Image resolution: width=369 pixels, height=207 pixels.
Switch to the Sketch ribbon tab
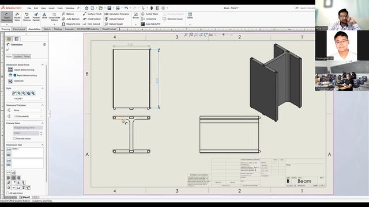(x=47, y=29)
